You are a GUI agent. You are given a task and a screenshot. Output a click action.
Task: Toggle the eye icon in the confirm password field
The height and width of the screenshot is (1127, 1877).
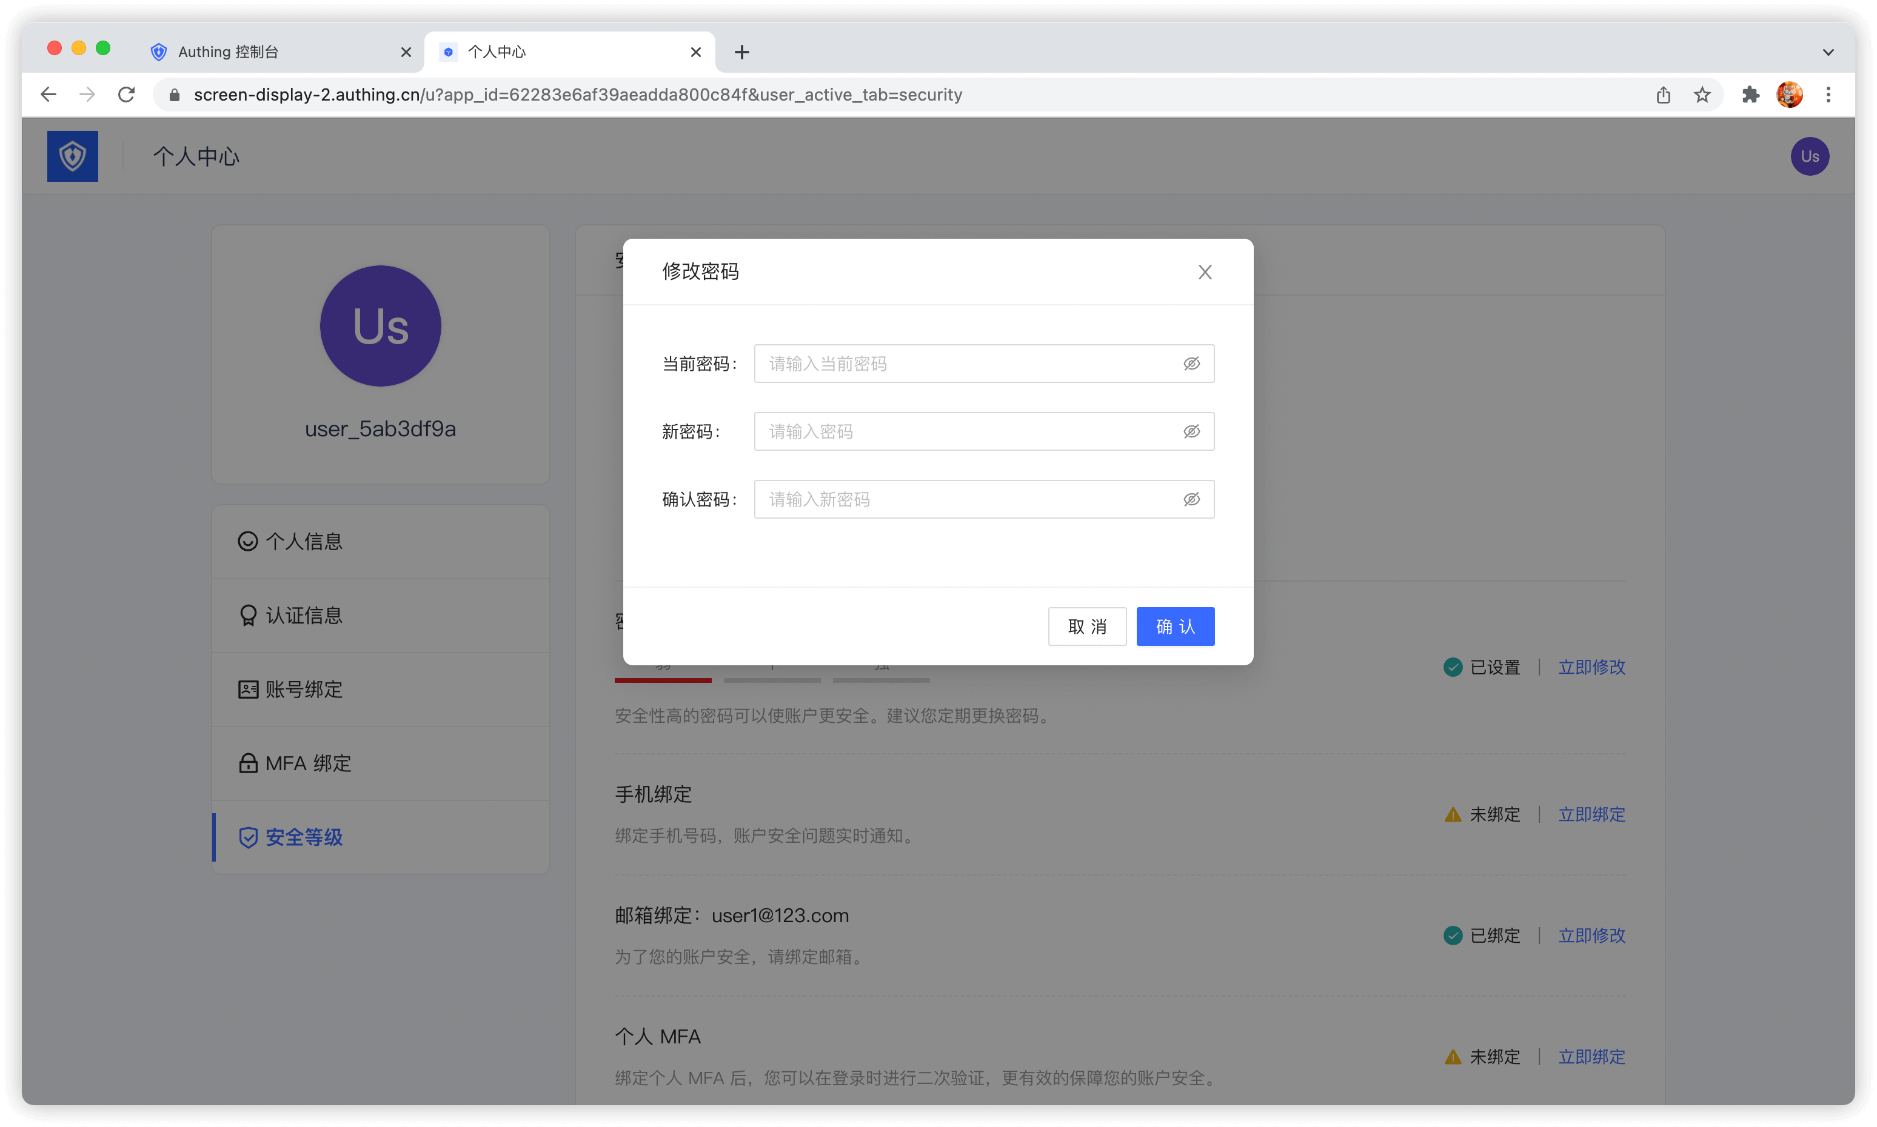(1191, 499)
